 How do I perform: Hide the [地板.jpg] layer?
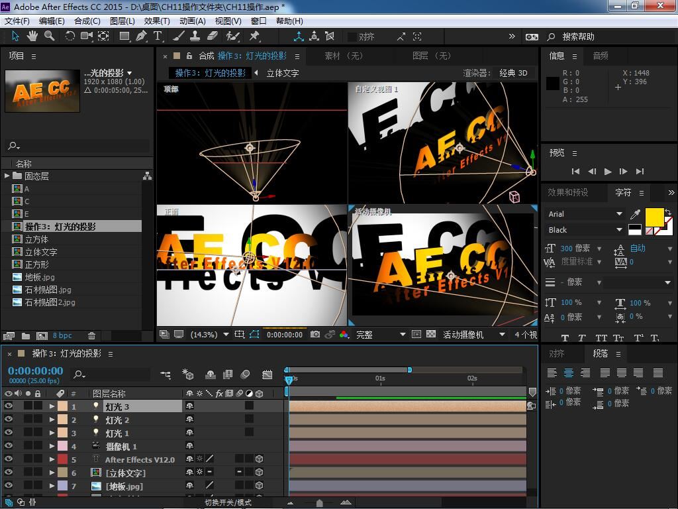[8, 486]
